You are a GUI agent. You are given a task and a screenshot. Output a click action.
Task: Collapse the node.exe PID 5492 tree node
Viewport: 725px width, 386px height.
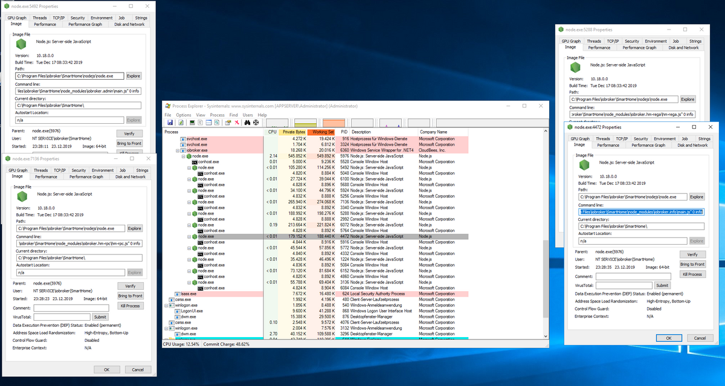click(x=188, y=167)
